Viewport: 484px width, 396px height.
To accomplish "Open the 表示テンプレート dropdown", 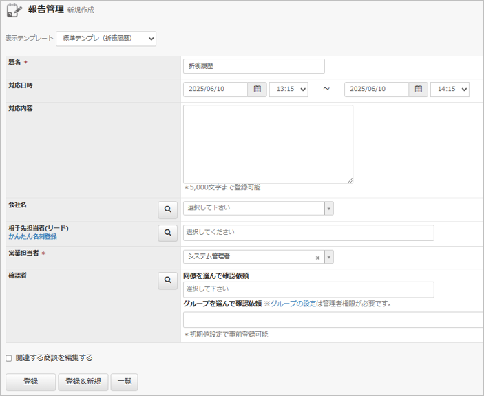I will [x=106, y=39].
